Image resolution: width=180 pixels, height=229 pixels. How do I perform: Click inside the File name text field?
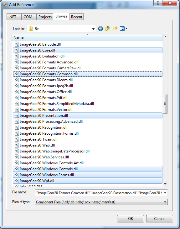[x=99, y=193]
